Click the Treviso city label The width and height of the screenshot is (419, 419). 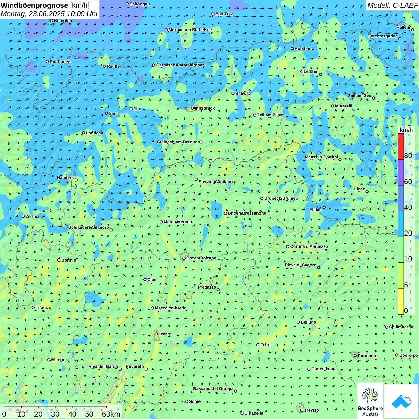point(311,410)
